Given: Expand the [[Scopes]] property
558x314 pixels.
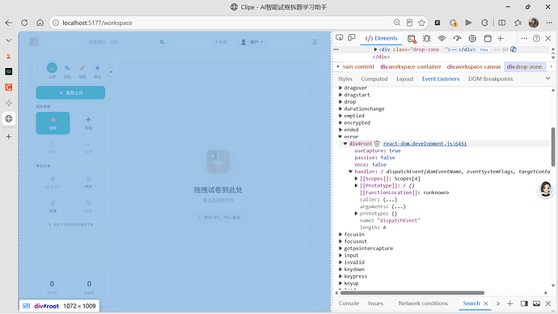Looking at the screenshot, I should 356,179.
